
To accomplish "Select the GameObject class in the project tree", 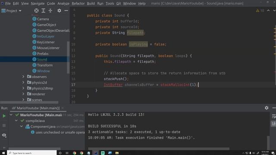I will coord(47,25).
